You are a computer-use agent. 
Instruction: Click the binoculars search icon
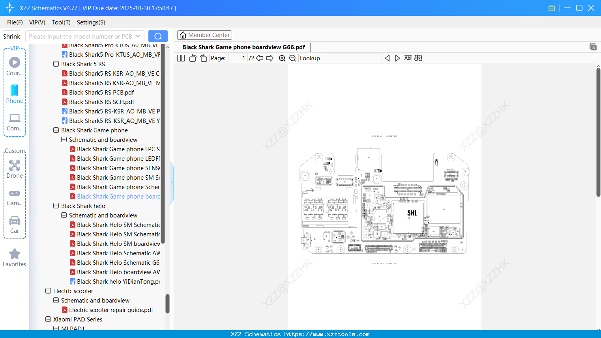(x=418, y=58)
